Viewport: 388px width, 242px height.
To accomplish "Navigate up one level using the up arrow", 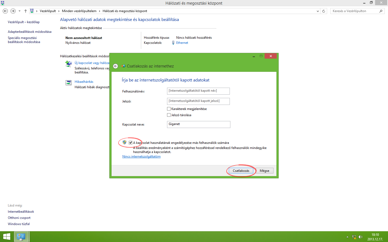I will point(25,11).
